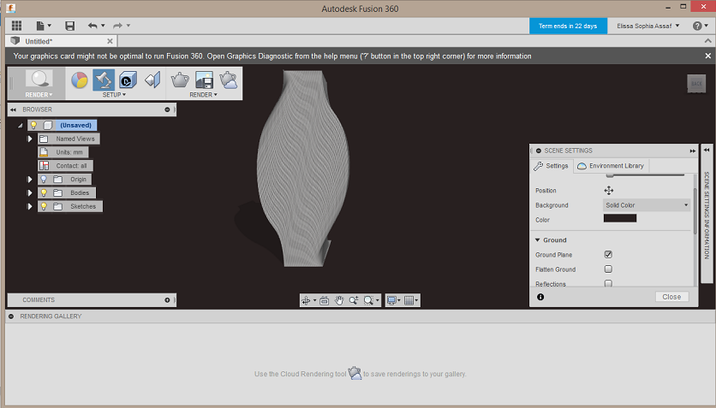Select the Scene Settings lamp tool
The width and height of the screenshot is (716, 408).
pos(104,80)
